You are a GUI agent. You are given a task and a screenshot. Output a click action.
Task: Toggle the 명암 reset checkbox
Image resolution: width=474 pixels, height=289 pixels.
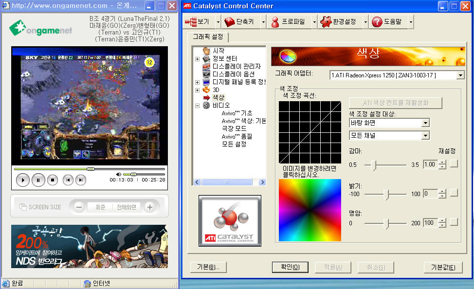(454, 222)
